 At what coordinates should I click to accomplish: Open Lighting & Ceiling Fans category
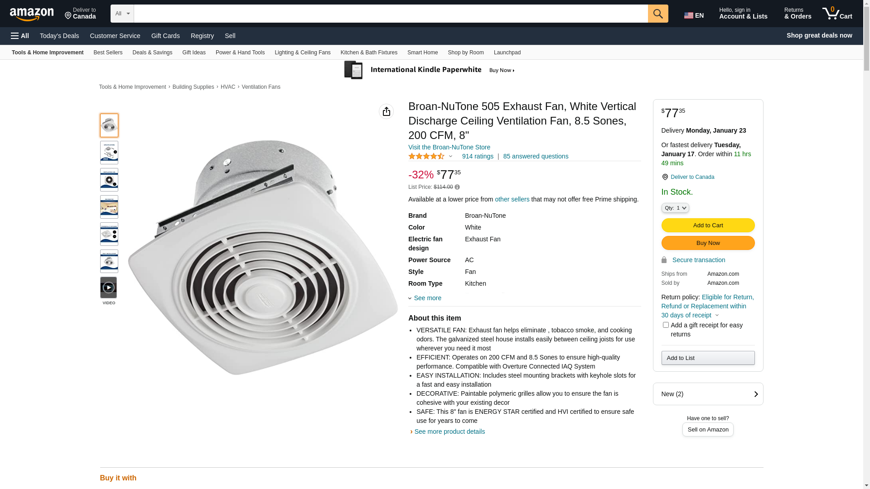tap(303, 53)
